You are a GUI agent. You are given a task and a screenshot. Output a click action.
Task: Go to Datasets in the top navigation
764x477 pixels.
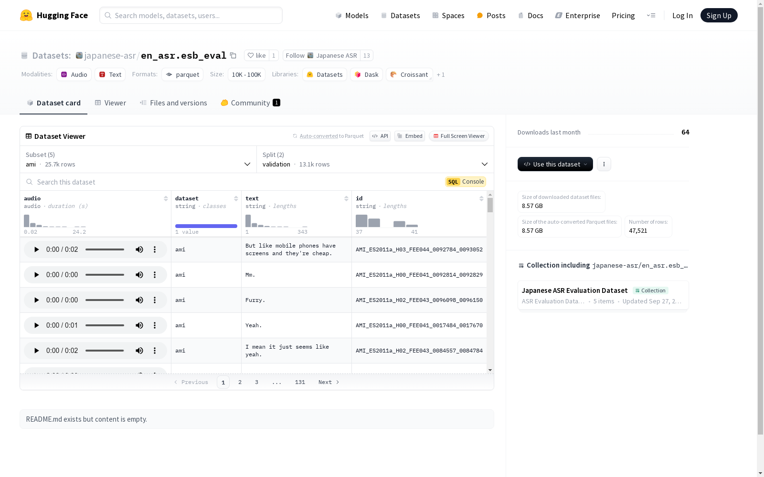400,15
